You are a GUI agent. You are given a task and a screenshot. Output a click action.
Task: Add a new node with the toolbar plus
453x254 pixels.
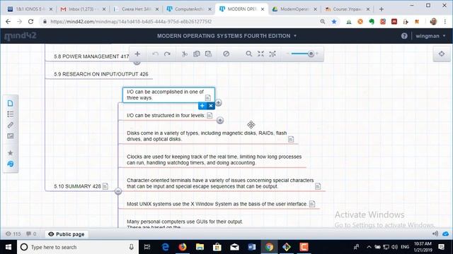coord(137,54)
